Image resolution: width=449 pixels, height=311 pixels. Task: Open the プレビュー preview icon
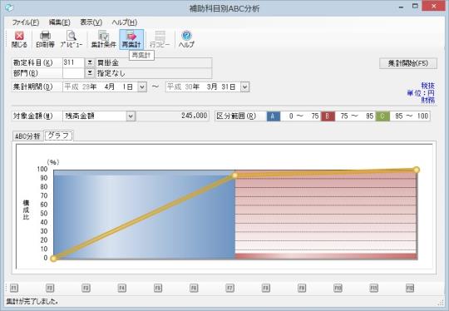point(72,39)
